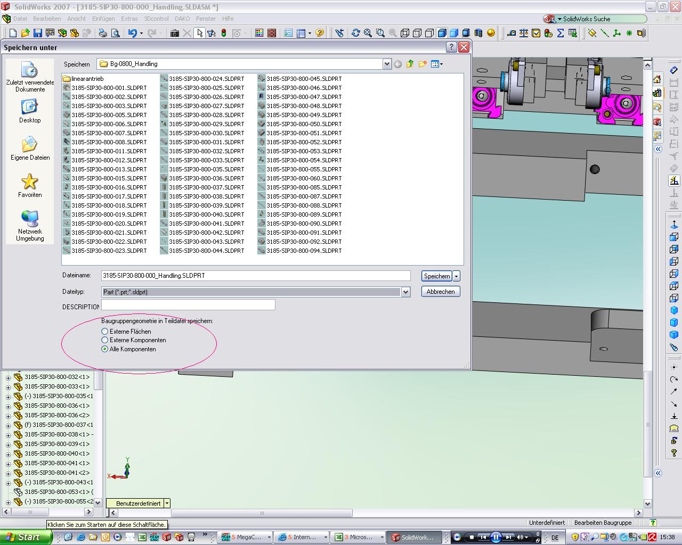Select the Externe Komponenten radio option

[x=105, y=340]
